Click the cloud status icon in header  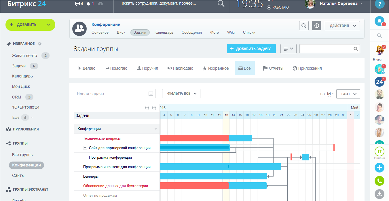point(100,4)
